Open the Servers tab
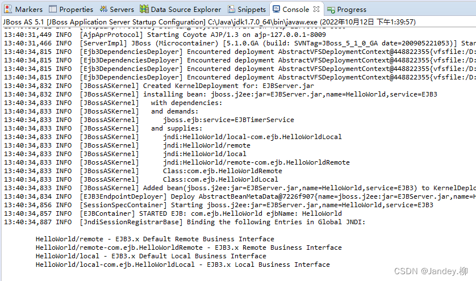The height and width of the screenshot is (281, 476). tap(117, 10)
